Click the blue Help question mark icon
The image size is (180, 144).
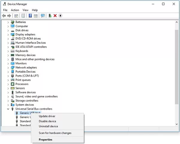click(30, 16)
